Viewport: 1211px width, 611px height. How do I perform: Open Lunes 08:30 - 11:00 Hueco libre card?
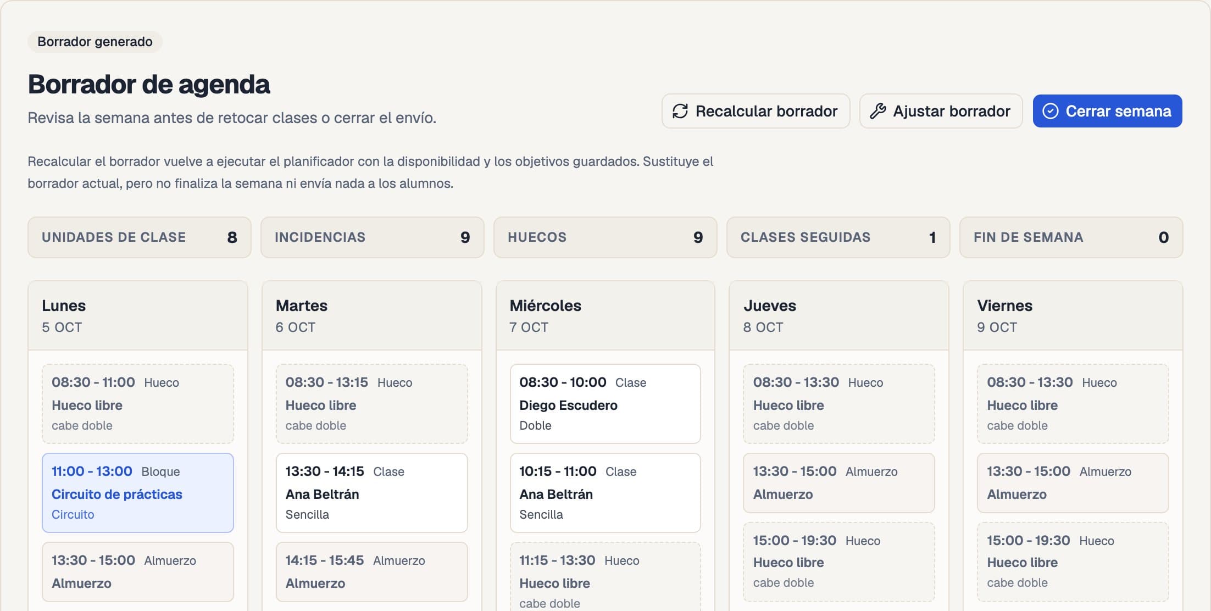(138, 404)
